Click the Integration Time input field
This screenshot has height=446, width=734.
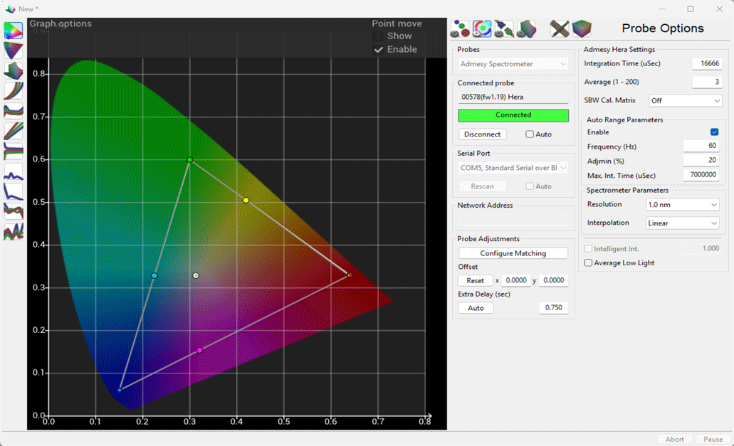(706, 64)
